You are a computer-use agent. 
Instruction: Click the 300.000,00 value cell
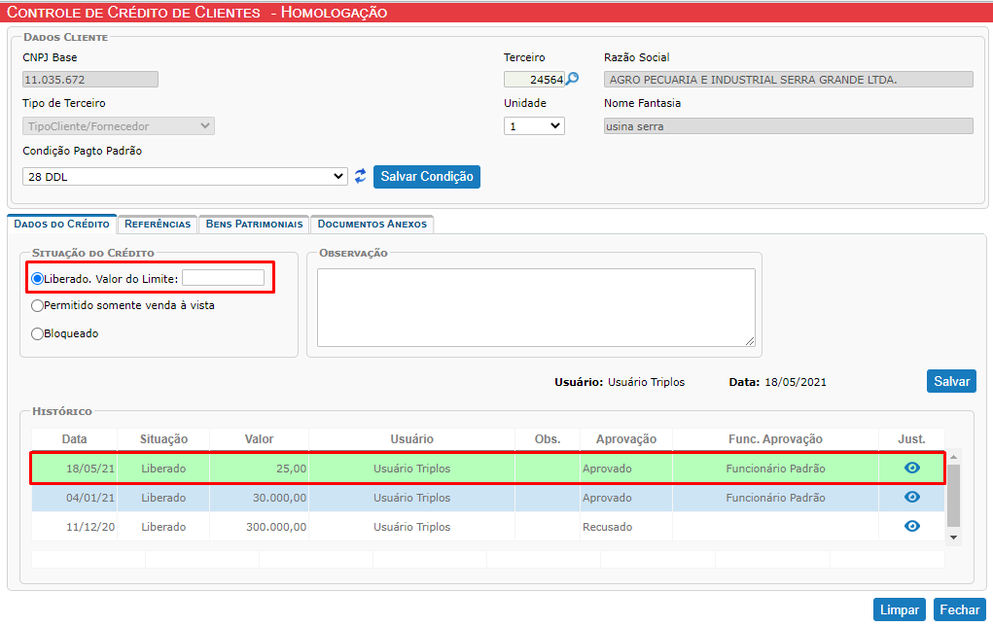[x=259, y=527]
